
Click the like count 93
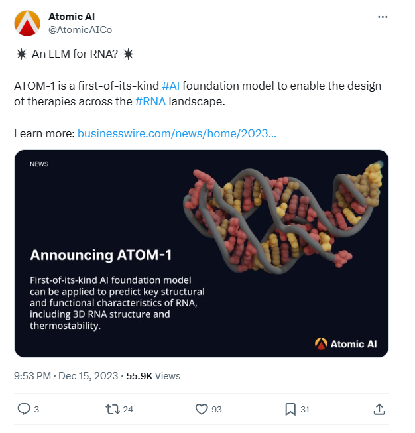click(x=216, y=410)
